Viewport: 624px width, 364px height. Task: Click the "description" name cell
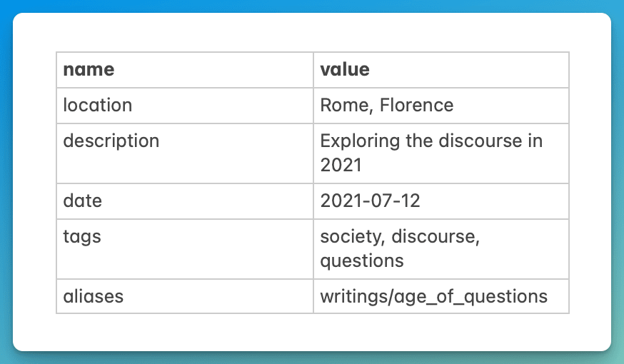click(x=185, y=153)
